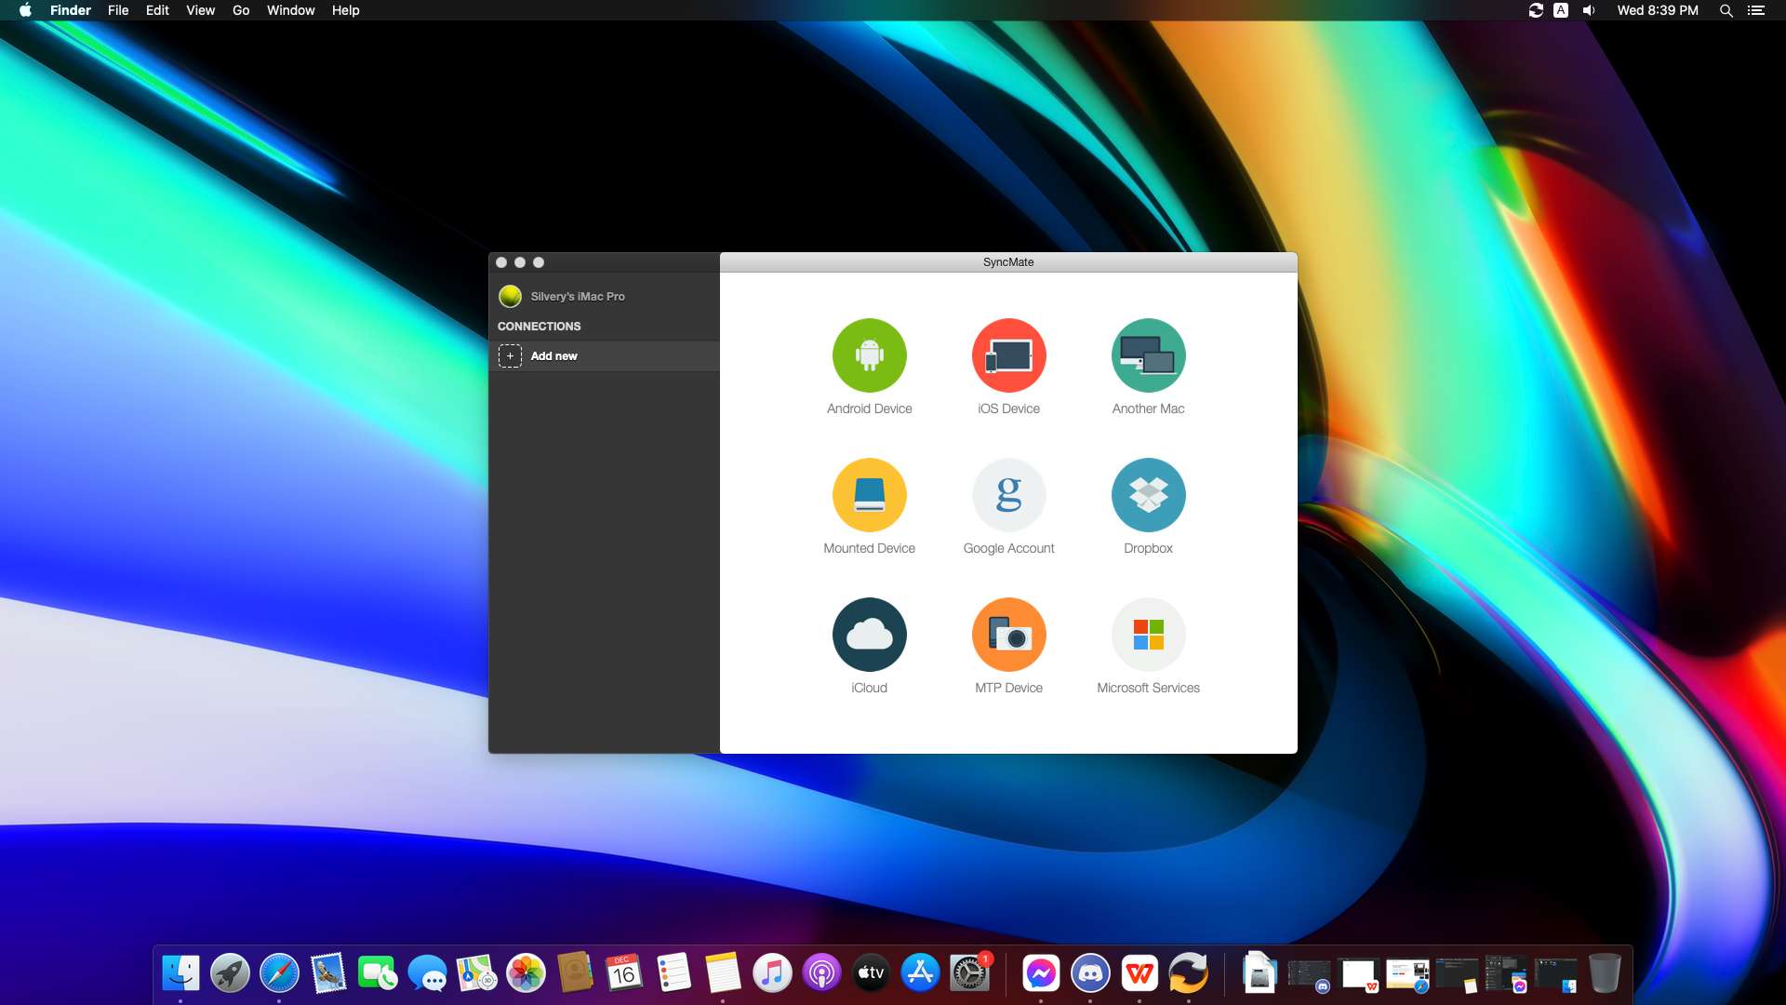Open System Preferences from dock
This screenshot has width=1786, height=1005.
coord(969,974)
